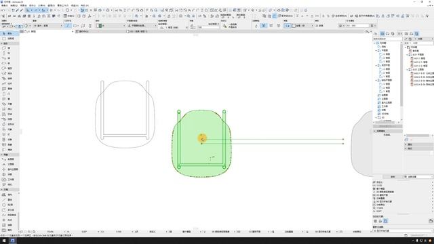Open the zoom percentage dropdown in the bottom bar
This screenshot has width=434, height=244.
coord(64,232)
